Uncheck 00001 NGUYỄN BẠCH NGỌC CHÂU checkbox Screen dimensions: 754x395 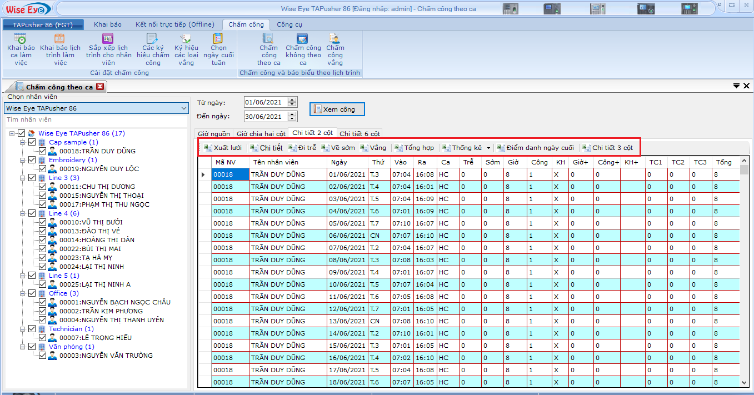(42, 302)
